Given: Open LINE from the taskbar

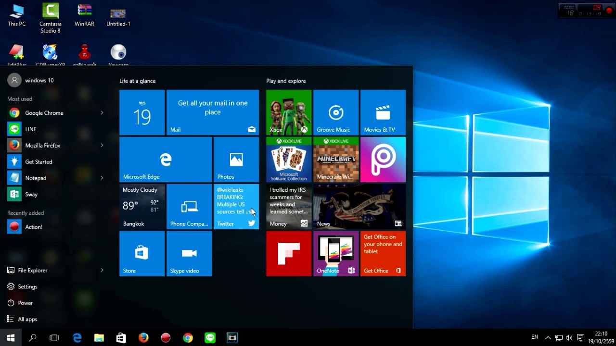Looking at the screenshot, I should [x=210, y=338].
